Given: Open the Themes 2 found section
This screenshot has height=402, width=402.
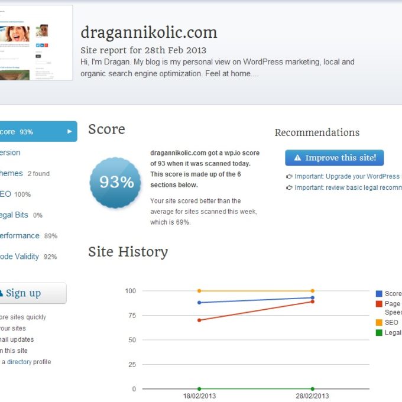Looking at the screenshot, I should pyautogui.click(x=11, y=173).
